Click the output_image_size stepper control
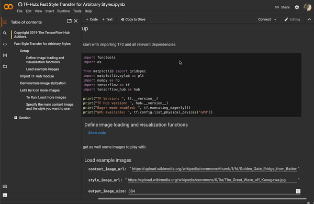Viewport: 314px width, 204px height. 298,191
